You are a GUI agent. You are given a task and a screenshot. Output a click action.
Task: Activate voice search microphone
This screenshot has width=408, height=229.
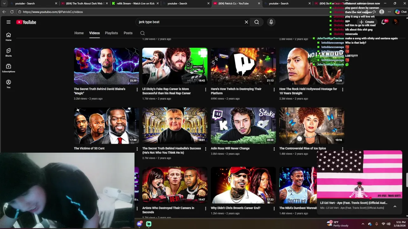pyautogui.click(x=271, y=22)
